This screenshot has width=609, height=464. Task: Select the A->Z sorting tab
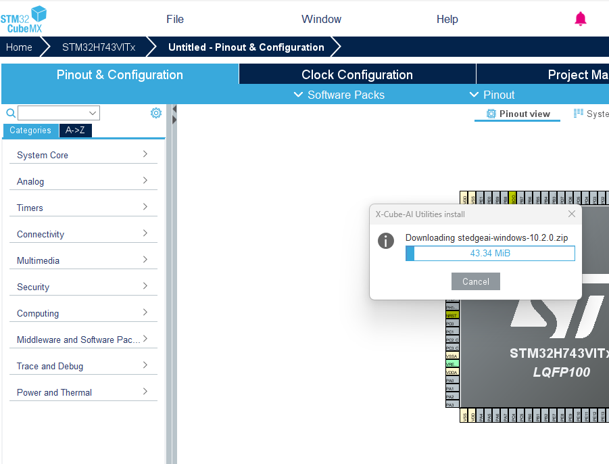coord(75,131)
